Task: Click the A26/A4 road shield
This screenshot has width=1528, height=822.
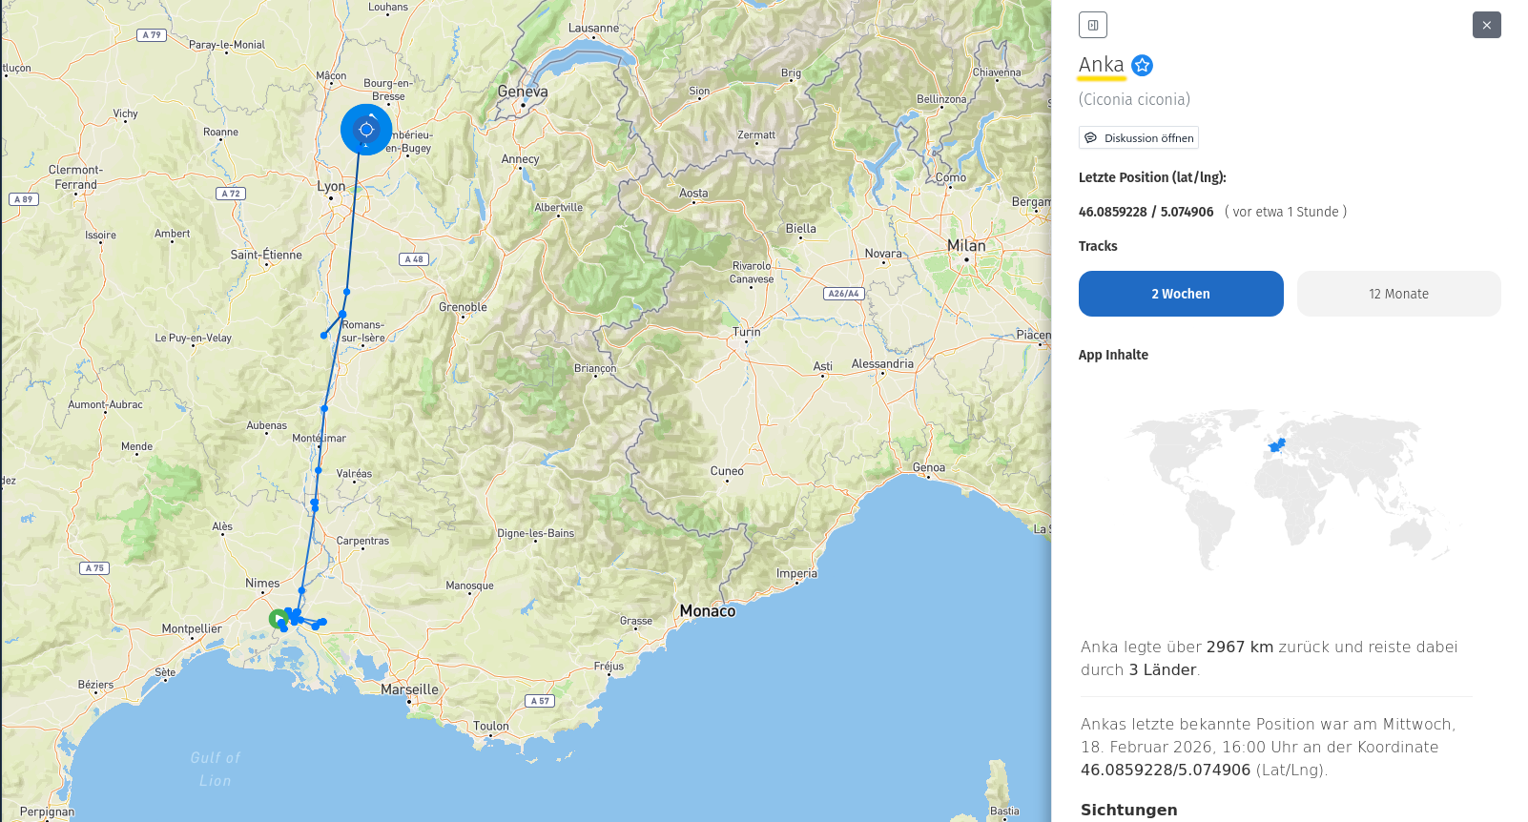Action: [x=843, y=294]
